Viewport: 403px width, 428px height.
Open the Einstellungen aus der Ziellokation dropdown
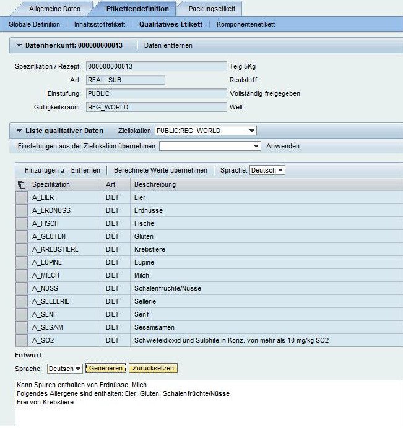click(256, 147)
